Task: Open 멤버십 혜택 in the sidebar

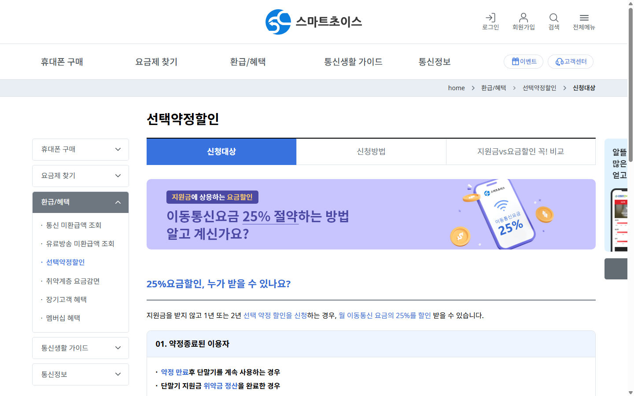Action: tap(63, 318)
